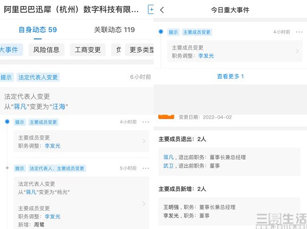The image size is (307, 229).
Task: Open 李发光 link above 新增 周鹭
Action: (x=53, y=217)
